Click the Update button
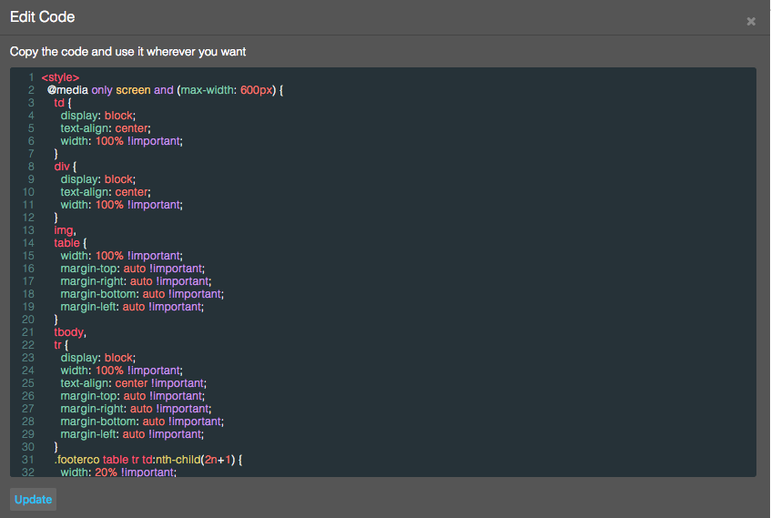Image resolution: width=771 pixels, height=518 pixels. 33,499
